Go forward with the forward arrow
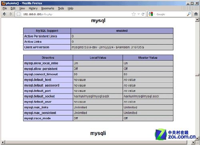The height and width of the screenshot is (145, 200). 10,14
